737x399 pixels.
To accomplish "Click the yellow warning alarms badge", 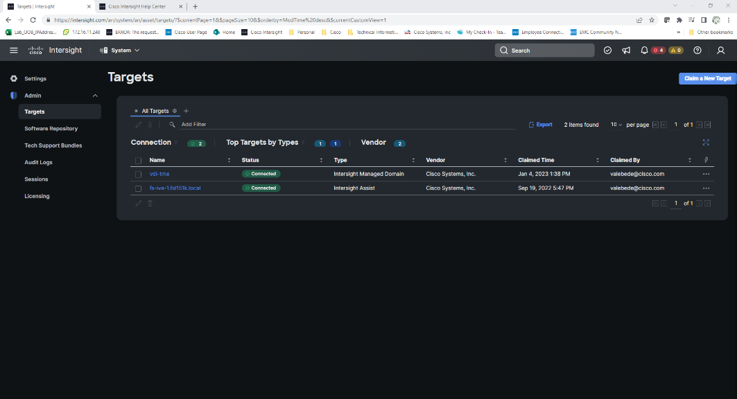I will 676,51.
